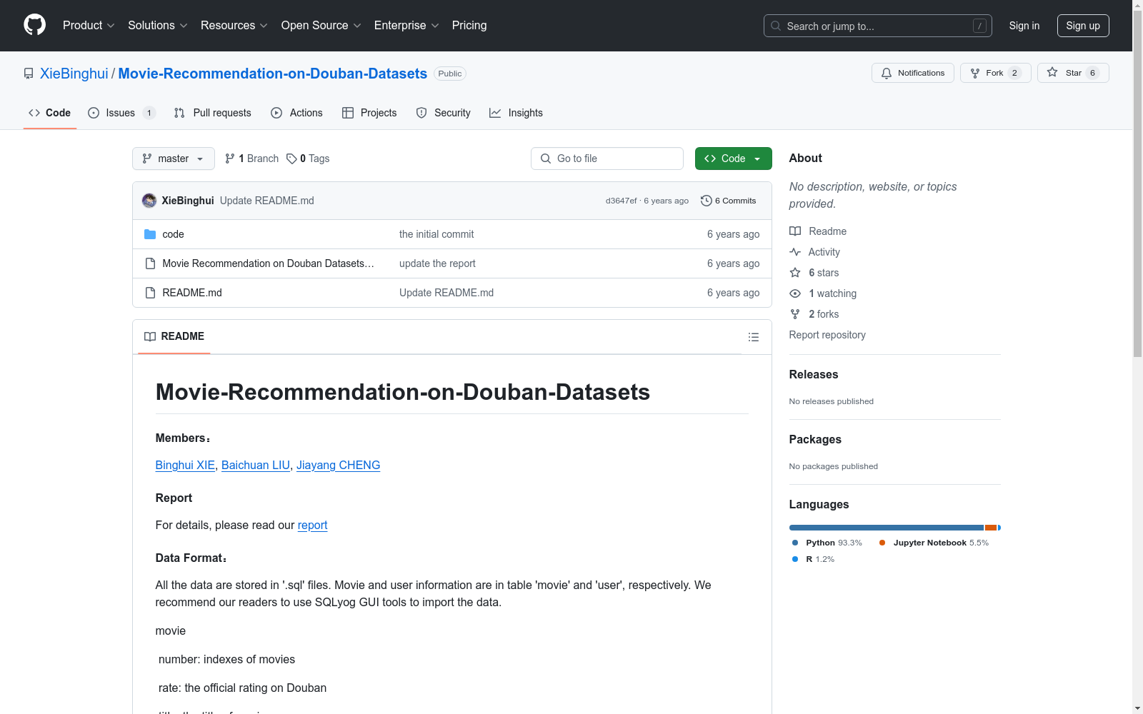Open the master branch selector

pos(174,159)
